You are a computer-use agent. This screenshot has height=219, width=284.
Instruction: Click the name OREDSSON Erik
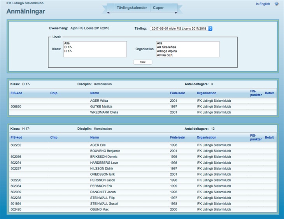pyautogui.click(x=102, y=174)
